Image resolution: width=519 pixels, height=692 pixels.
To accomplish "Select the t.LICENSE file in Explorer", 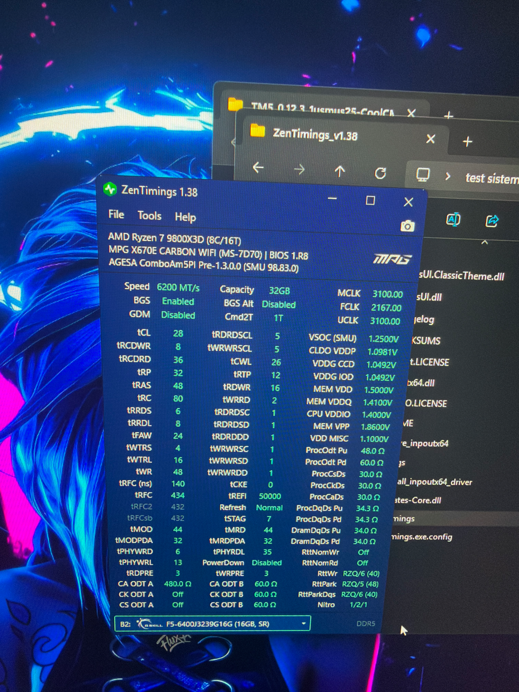I will click(430, 362).
